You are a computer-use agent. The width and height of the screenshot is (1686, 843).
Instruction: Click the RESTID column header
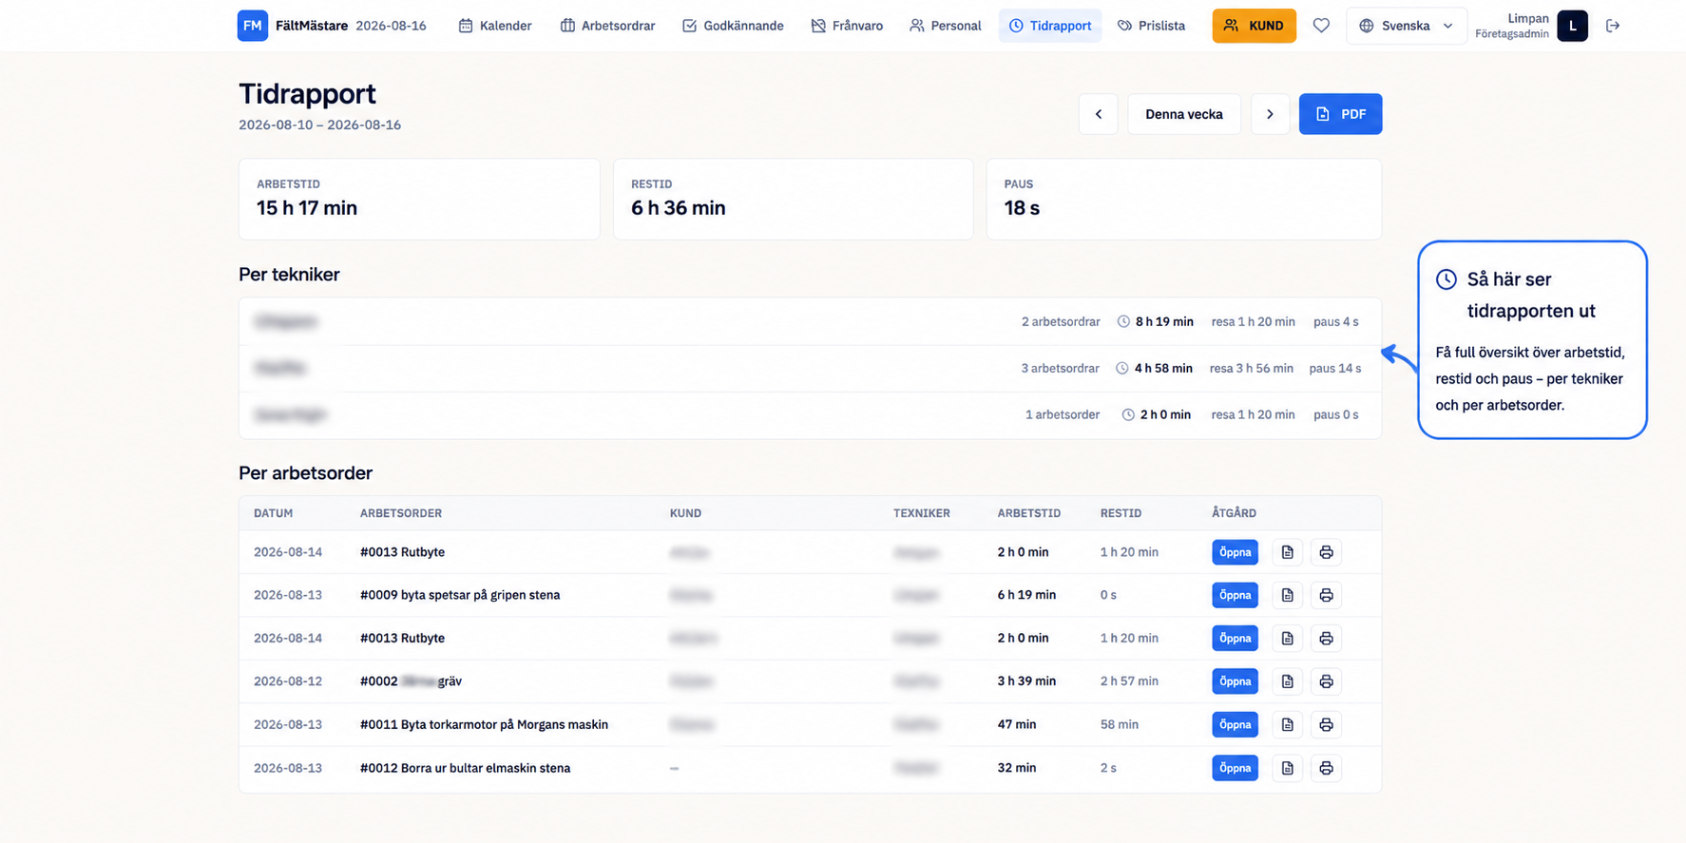tap(1121, 513)
